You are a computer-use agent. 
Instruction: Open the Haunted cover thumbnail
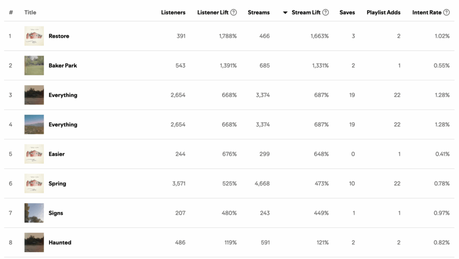point(34,242)
